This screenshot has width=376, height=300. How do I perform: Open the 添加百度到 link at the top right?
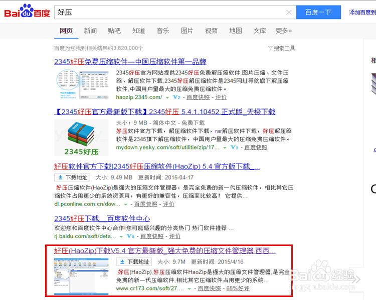click(x=362, y=12)
